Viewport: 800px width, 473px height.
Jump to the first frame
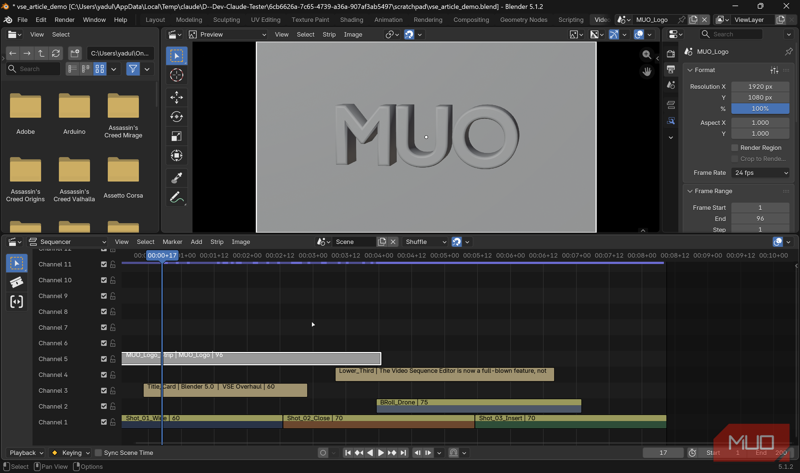click(348, 453)
